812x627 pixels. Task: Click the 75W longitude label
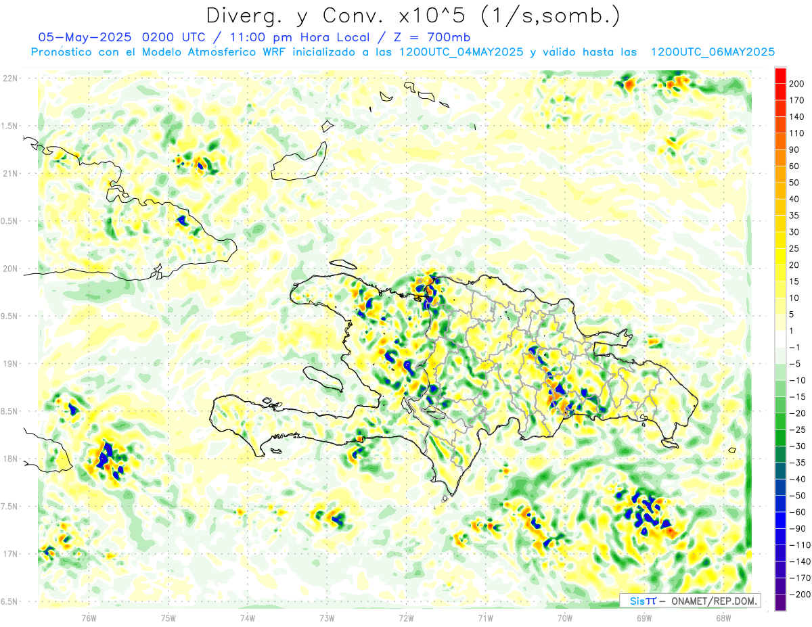click(x=168, y=618)
